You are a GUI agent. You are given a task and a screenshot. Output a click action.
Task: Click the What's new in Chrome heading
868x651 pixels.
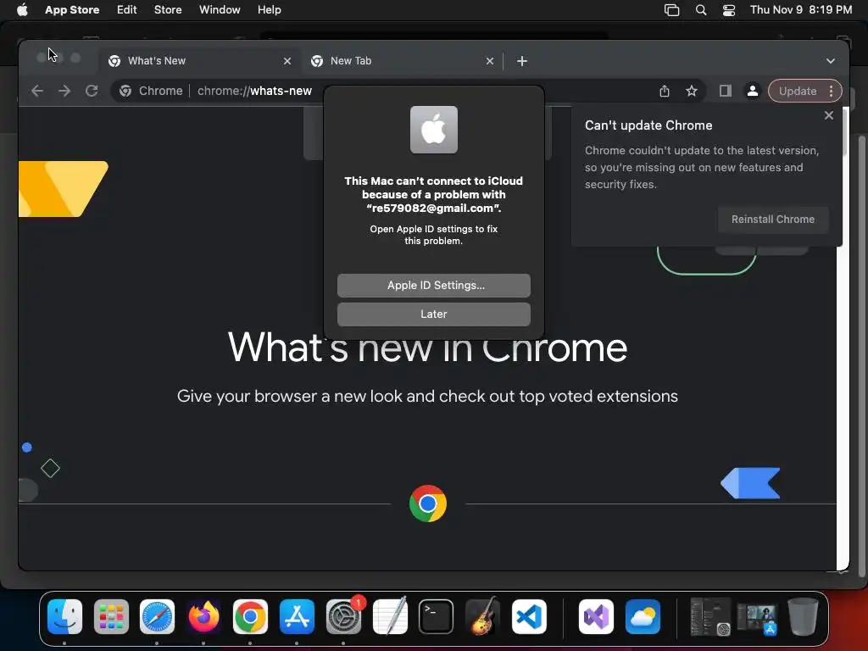(427, 348)
